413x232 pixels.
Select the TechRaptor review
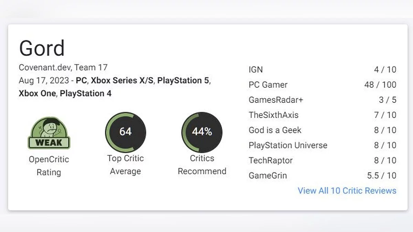point(271,161)
